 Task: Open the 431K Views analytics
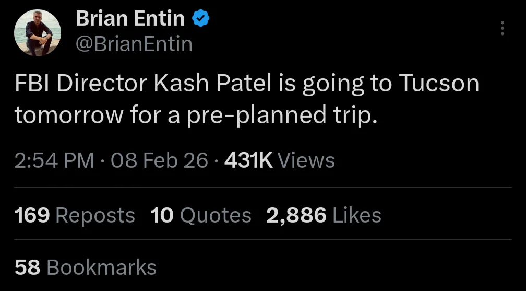pyautogui.click(x=279, y=160)
